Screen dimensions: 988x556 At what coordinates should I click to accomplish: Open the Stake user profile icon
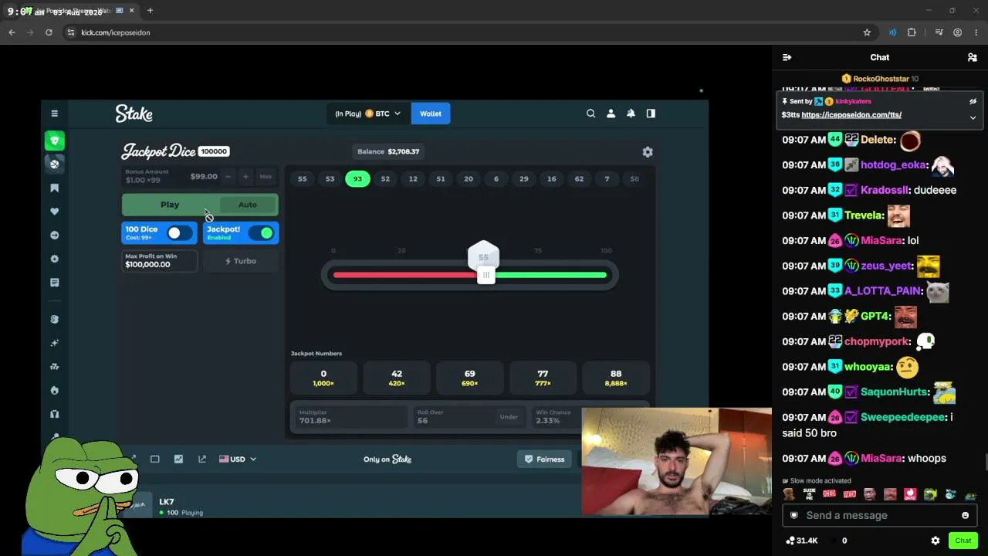611,114
